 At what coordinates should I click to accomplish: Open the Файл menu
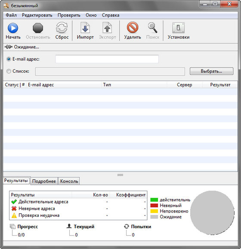(11, 15)
